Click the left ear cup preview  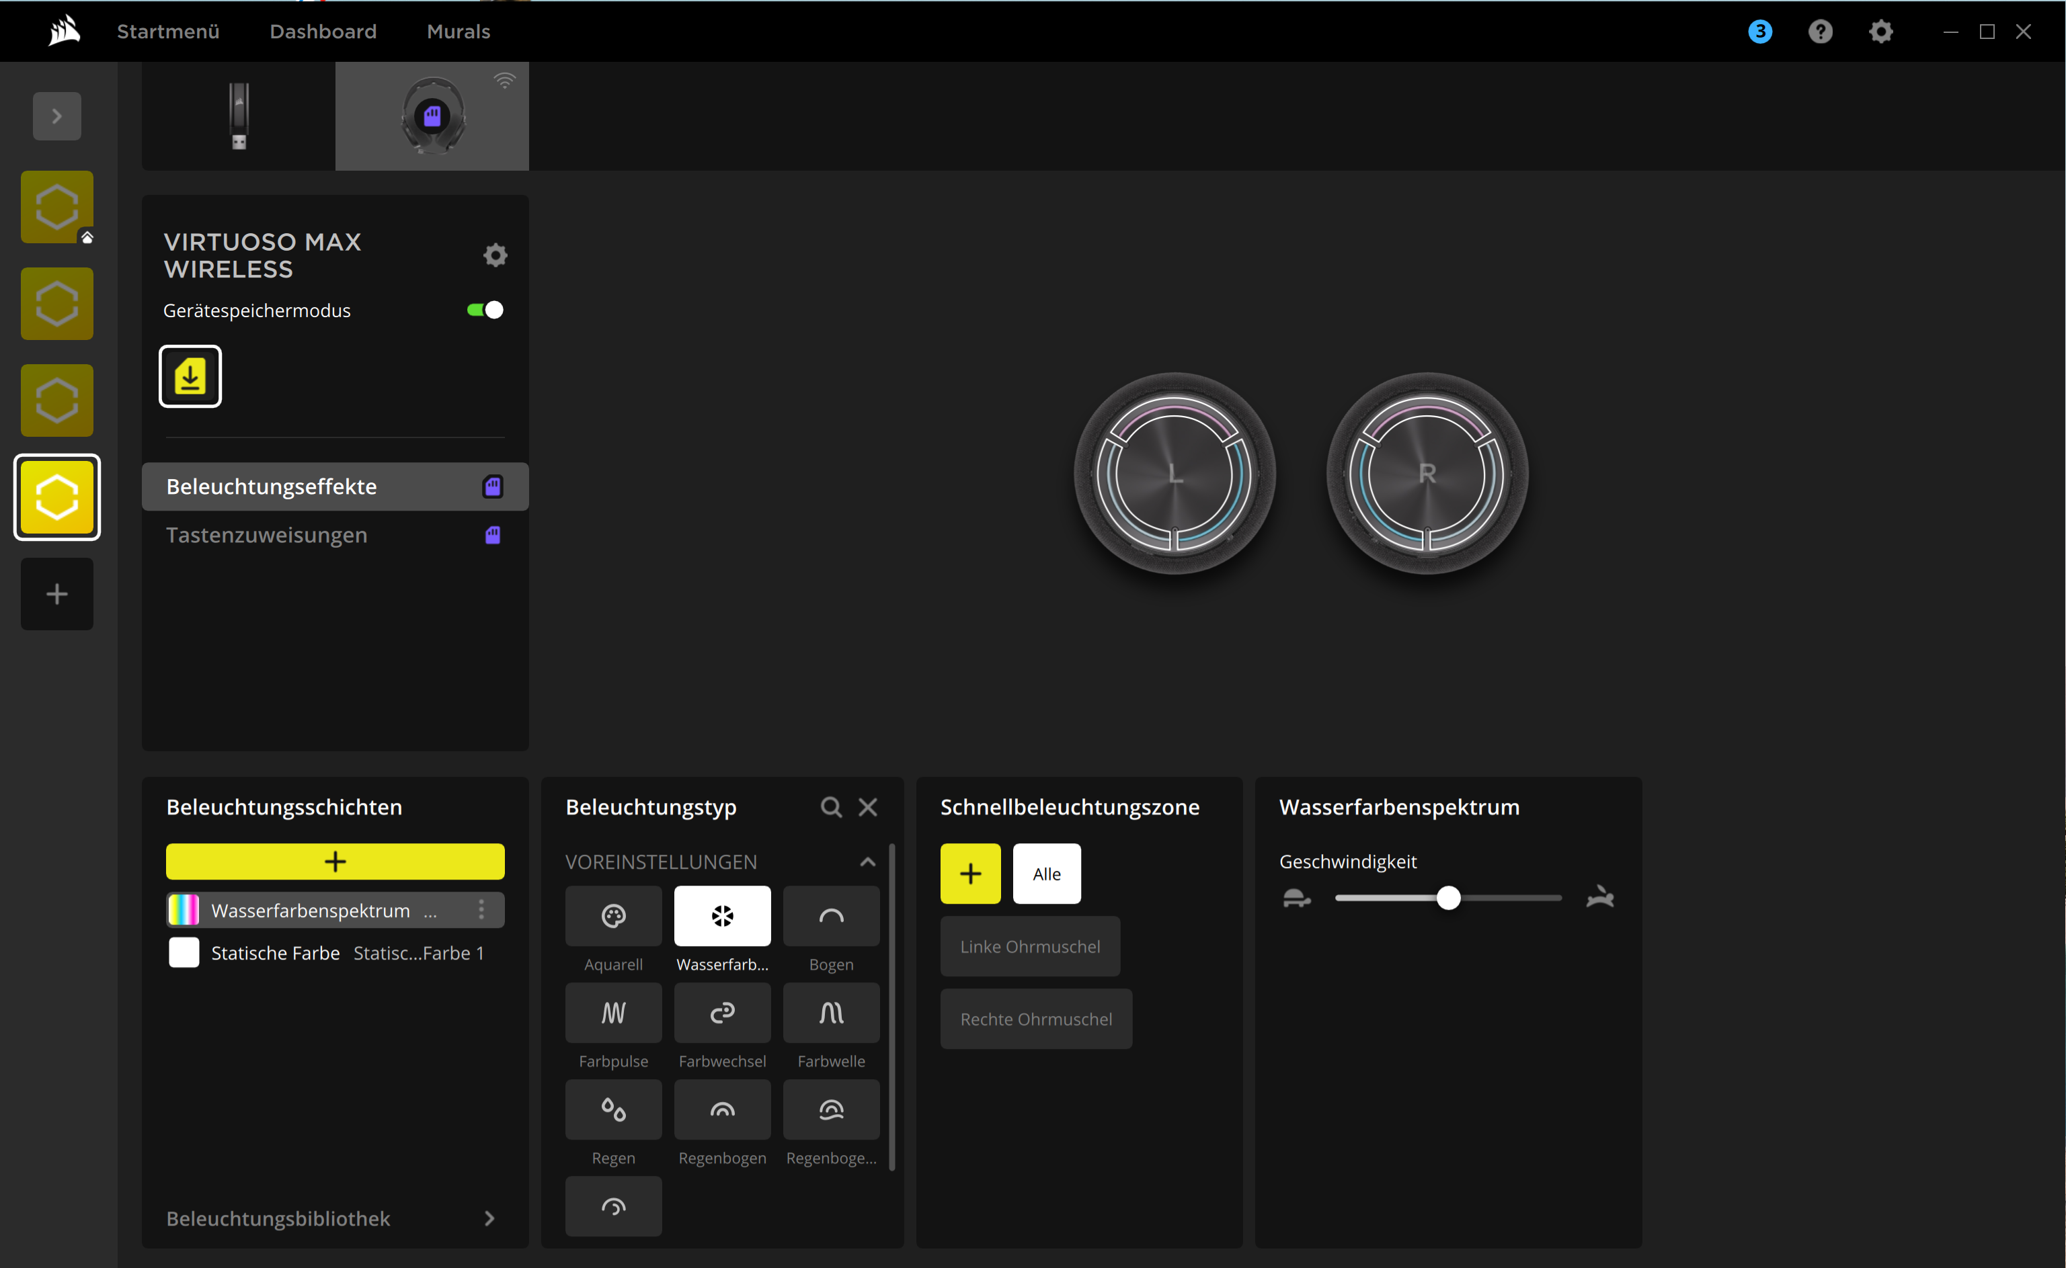[x=1175, y=474]
